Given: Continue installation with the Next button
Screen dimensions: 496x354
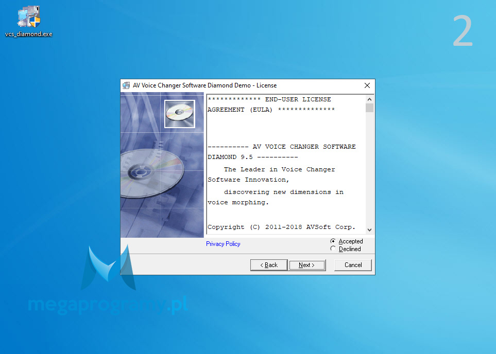Looking at the screenshot, I should [307, 265].
